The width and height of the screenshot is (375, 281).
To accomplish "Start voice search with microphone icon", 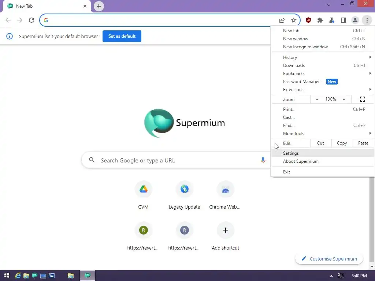I will tap(263, 160).
